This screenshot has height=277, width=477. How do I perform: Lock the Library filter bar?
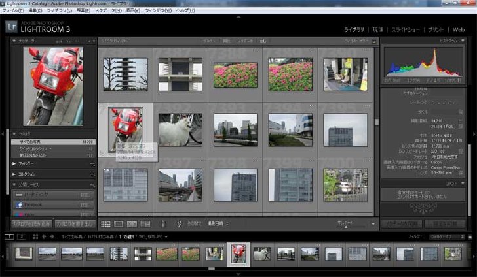[374, 41]
